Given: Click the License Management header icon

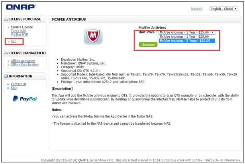Looking at the screenshot, I should [6, 53].
